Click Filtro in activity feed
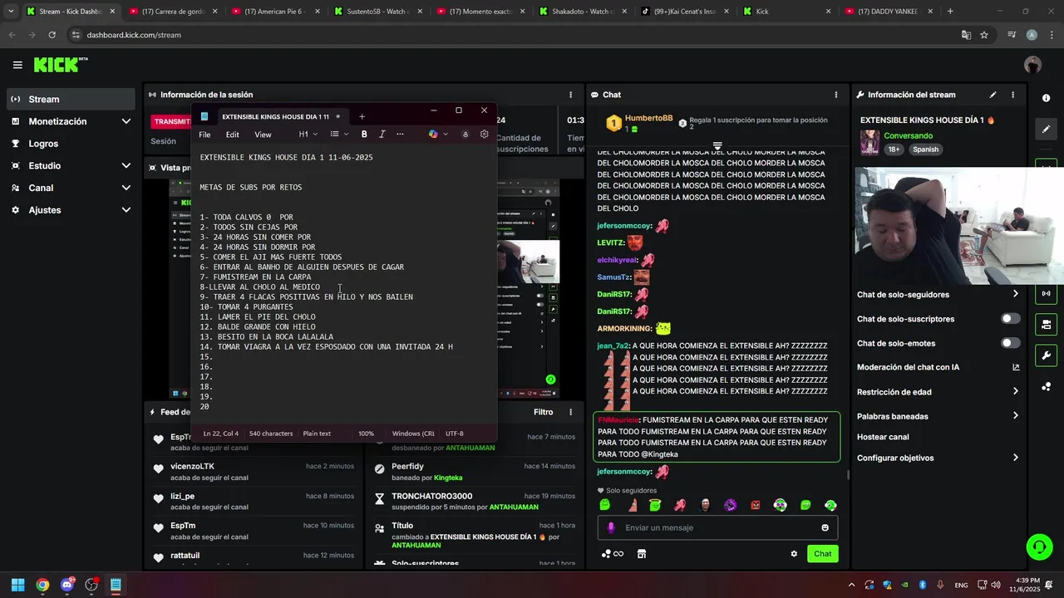 click(x=543, y=412)
